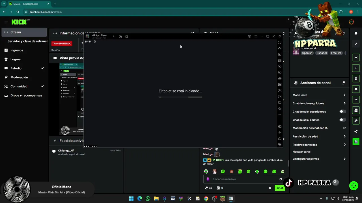Open the wrench tools widget in right rail
The height and width of the screenshot is (203, 362).
pos(356,121)
